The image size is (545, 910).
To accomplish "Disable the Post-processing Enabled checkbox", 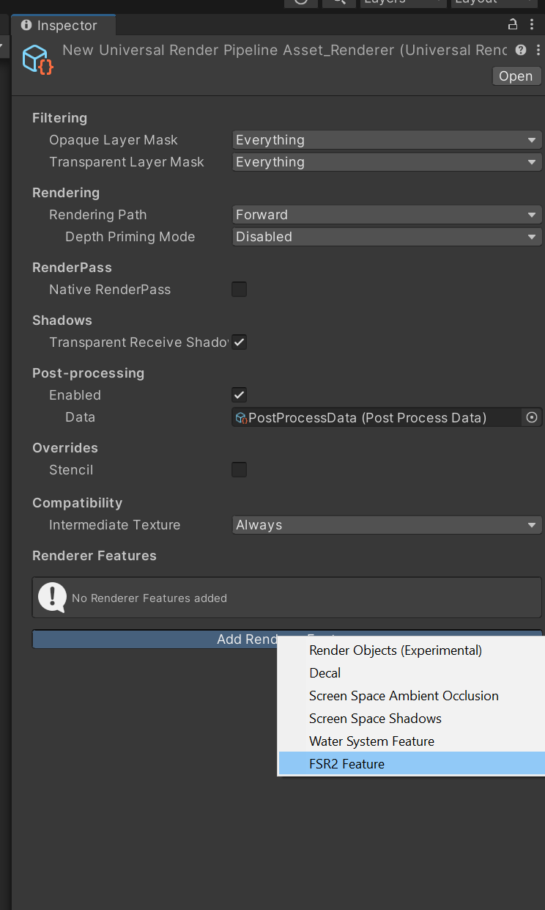I will click(x=240, y=395).
